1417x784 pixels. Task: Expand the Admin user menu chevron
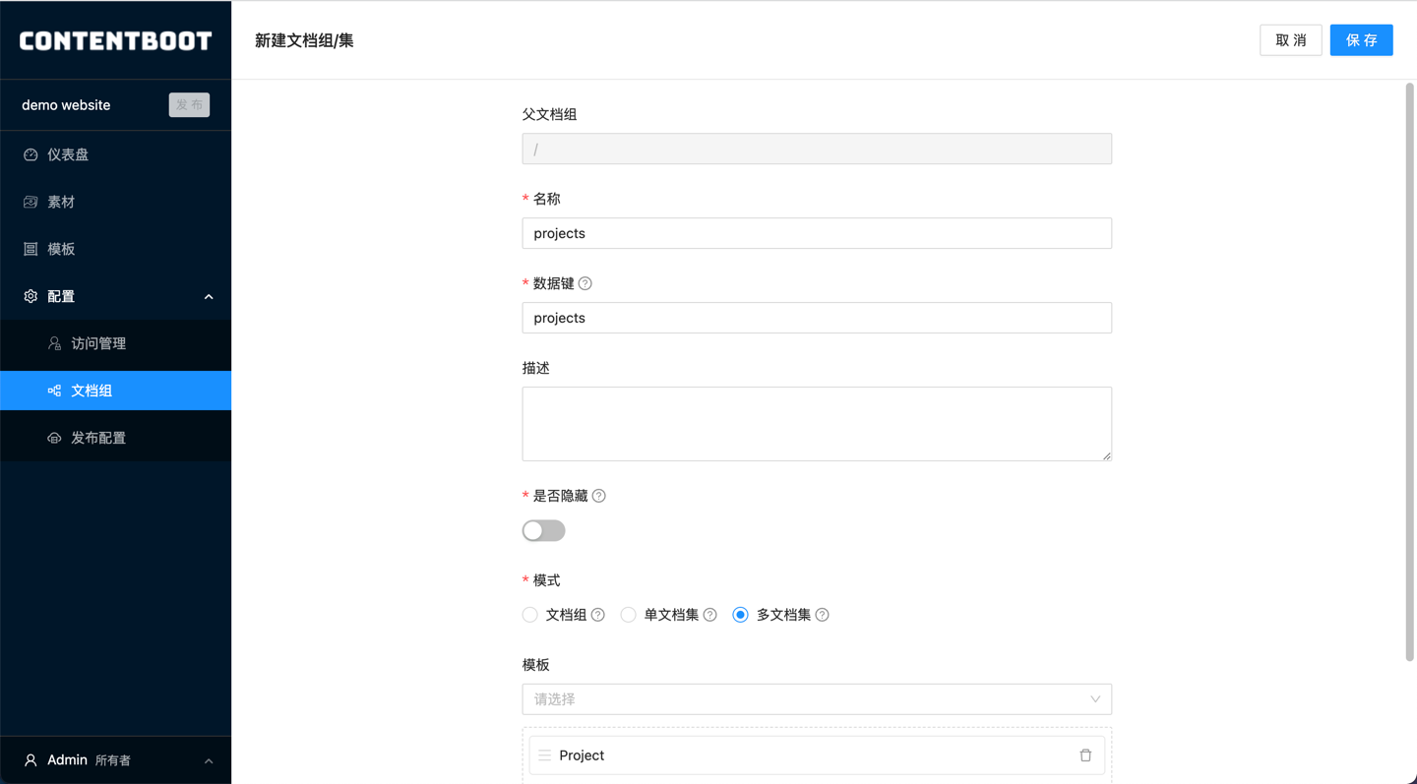(x=209, y=761)
